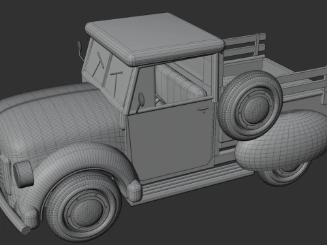This screenshot has height=245, width=327.
Task: Select the door handle on the driver door
Action: pyautogui.click(x=202, y=109)
